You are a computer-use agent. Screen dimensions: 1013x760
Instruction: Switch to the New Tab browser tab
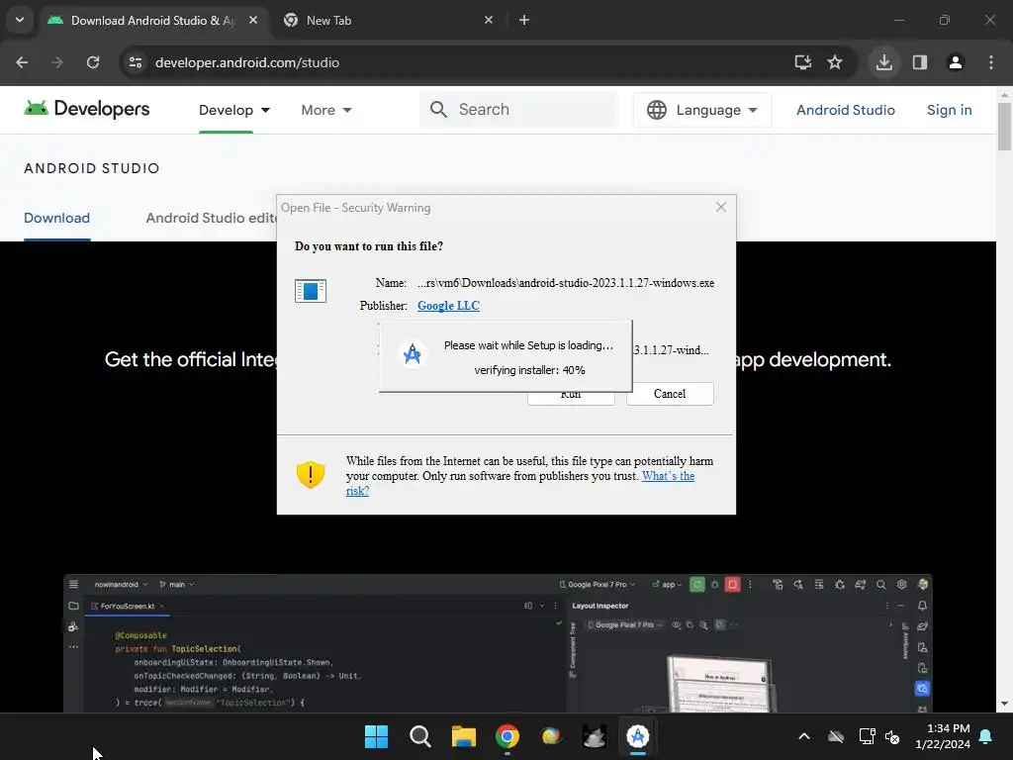tap(388, 20)
